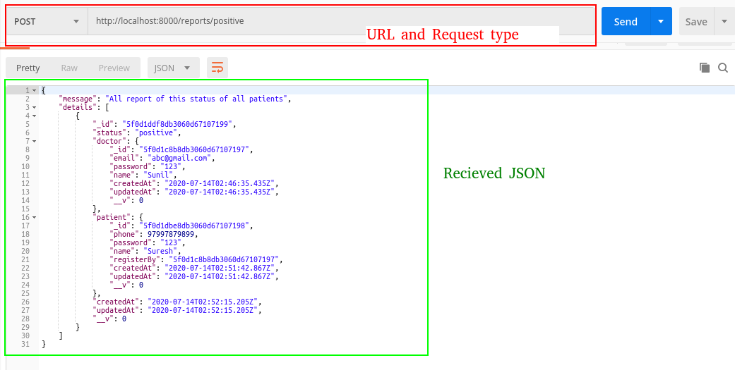Click the "abc@gmail.com" email value
Screen dimensions: 735x370
point(179,158)
